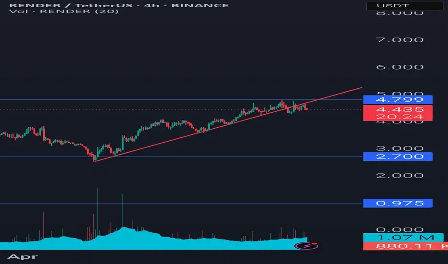Click the Apr date label on time axis
Screen dimensions: 448x264
[23, 257]
